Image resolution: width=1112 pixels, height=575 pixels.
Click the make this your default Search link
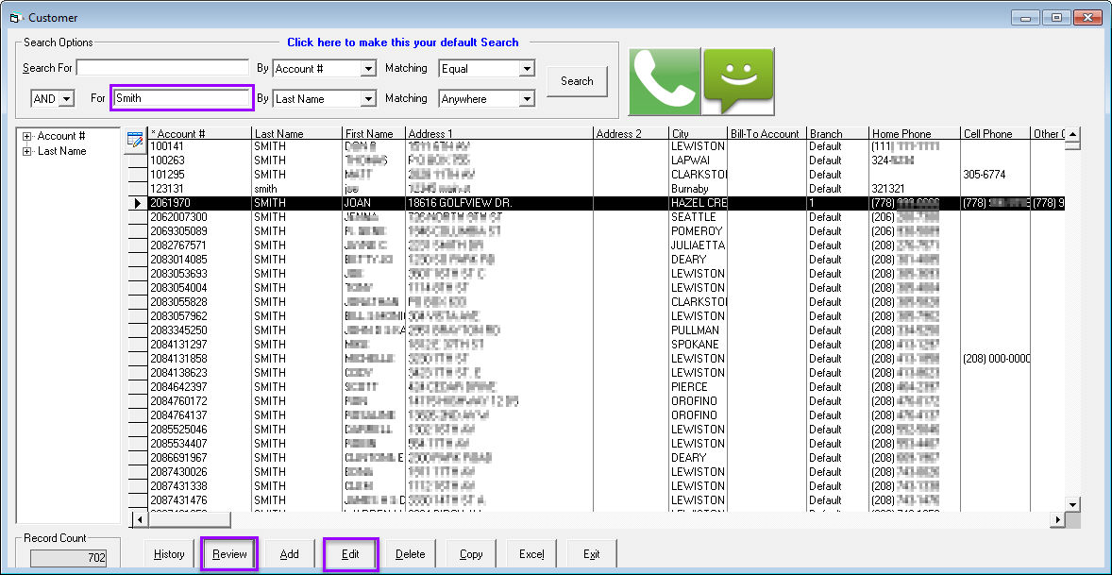tap(403, 42)
